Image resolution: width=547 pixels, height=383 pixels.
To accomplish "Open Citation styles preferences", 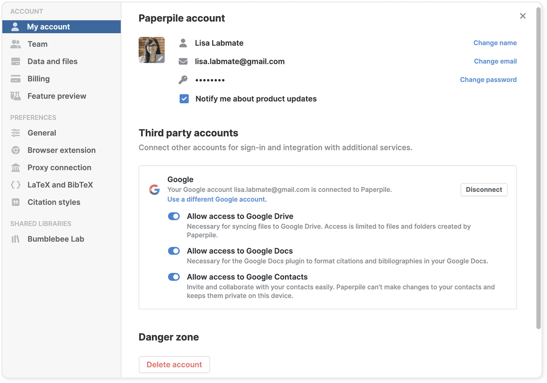I will click(x=54, y=202).
